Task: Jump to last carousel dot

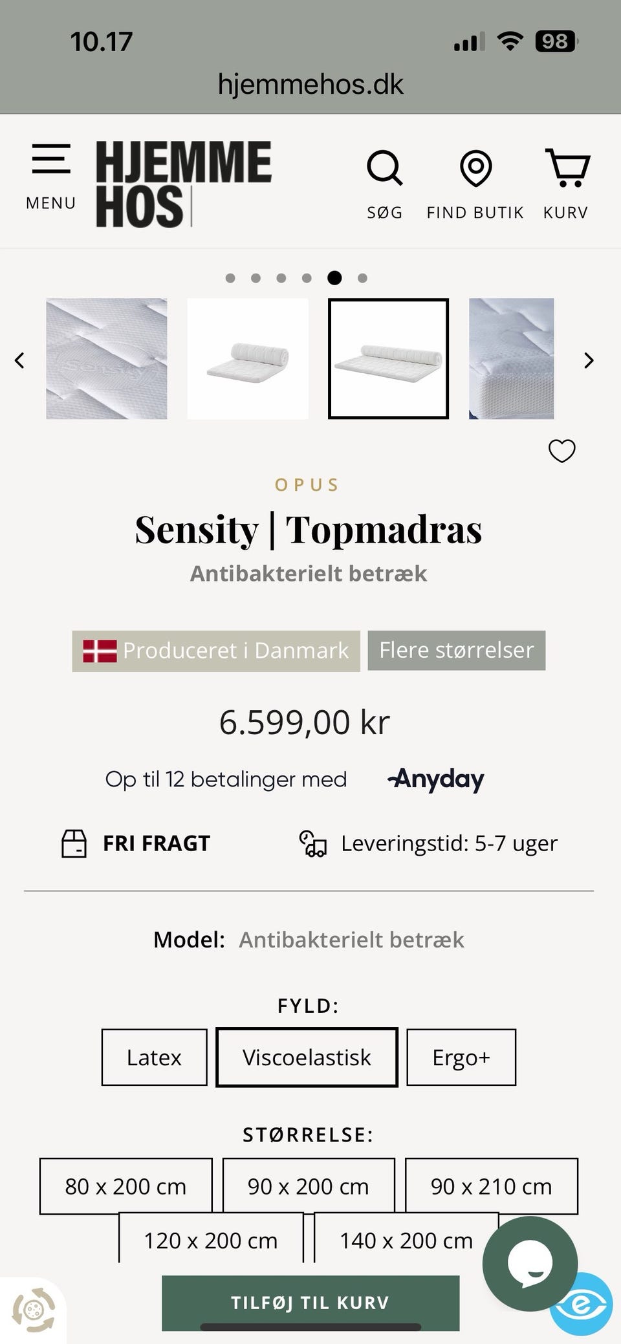Action: pos(362,278)
